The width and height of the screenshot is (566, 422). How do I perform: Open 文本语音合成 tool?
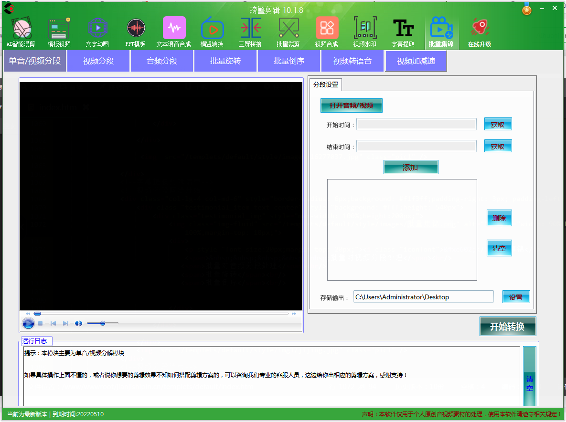[x=174, y=29]
